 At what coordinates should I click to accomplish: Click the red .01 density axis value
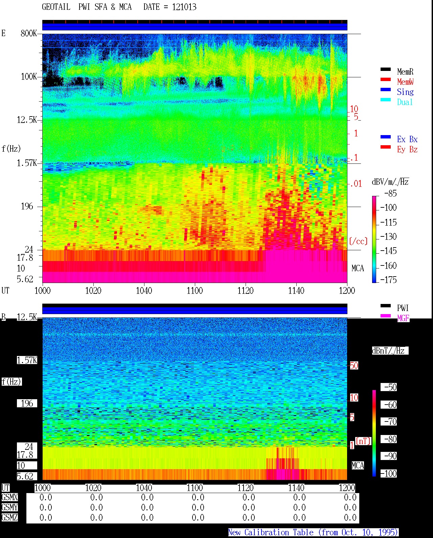(x=356, y=184)
